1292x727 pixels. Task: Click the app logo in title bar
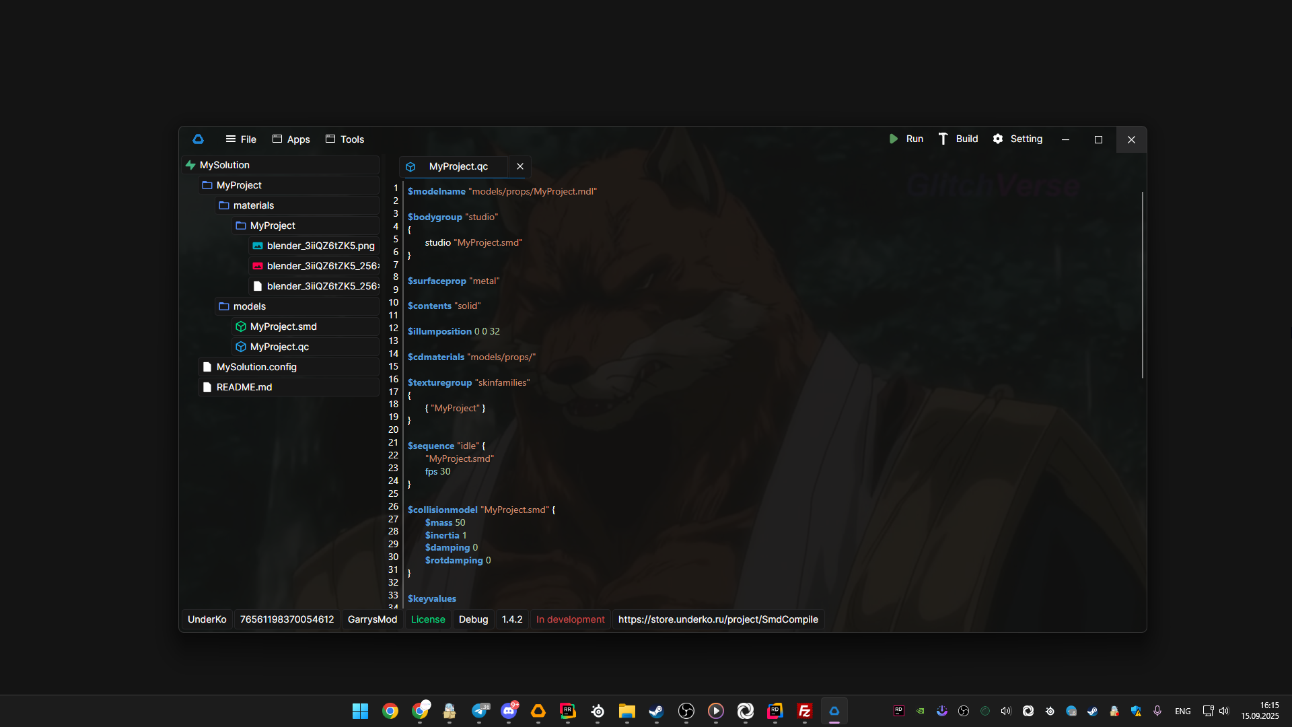198,139
